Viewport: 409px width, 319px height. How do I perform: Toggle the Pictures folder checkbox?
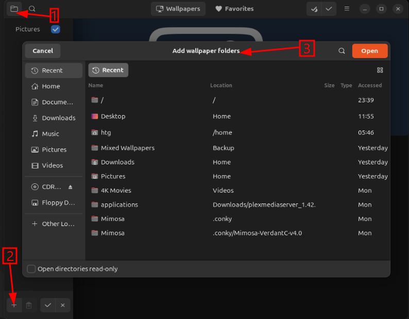click(56, 29)
